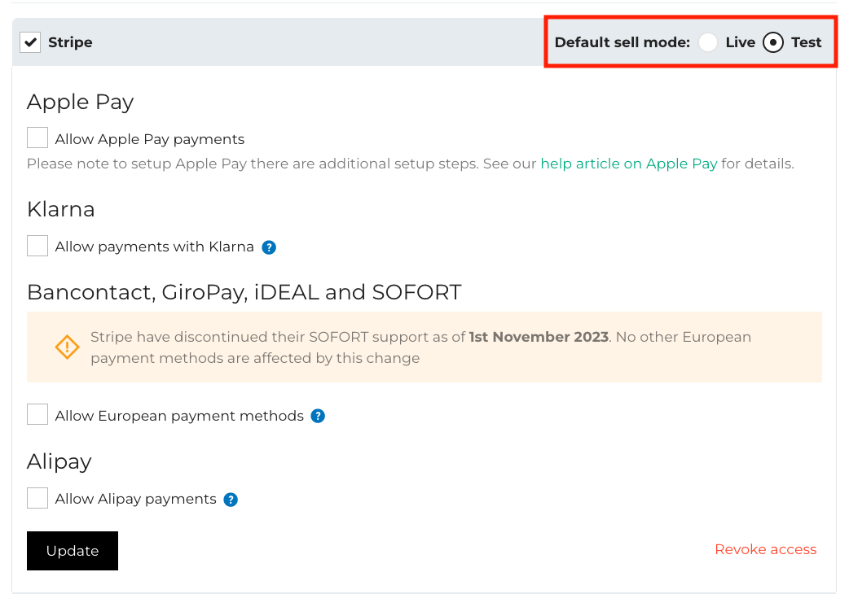Click the Apple Pay section heading
Viewport: 849px width, 594px height.
[x=80, y=102]
